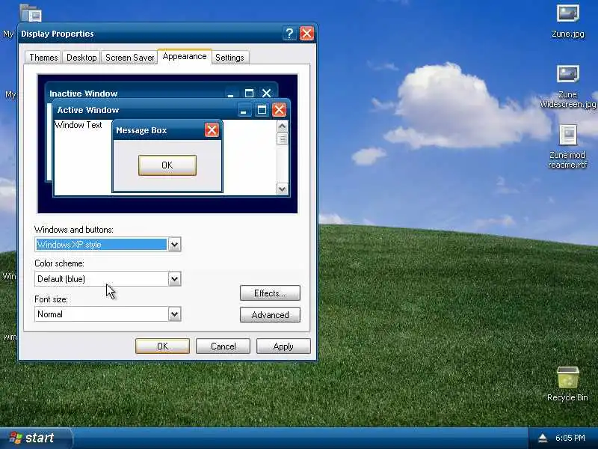Click the preview Active Window minimize icon
The image size is (598, 449).
tap(244, 110)
